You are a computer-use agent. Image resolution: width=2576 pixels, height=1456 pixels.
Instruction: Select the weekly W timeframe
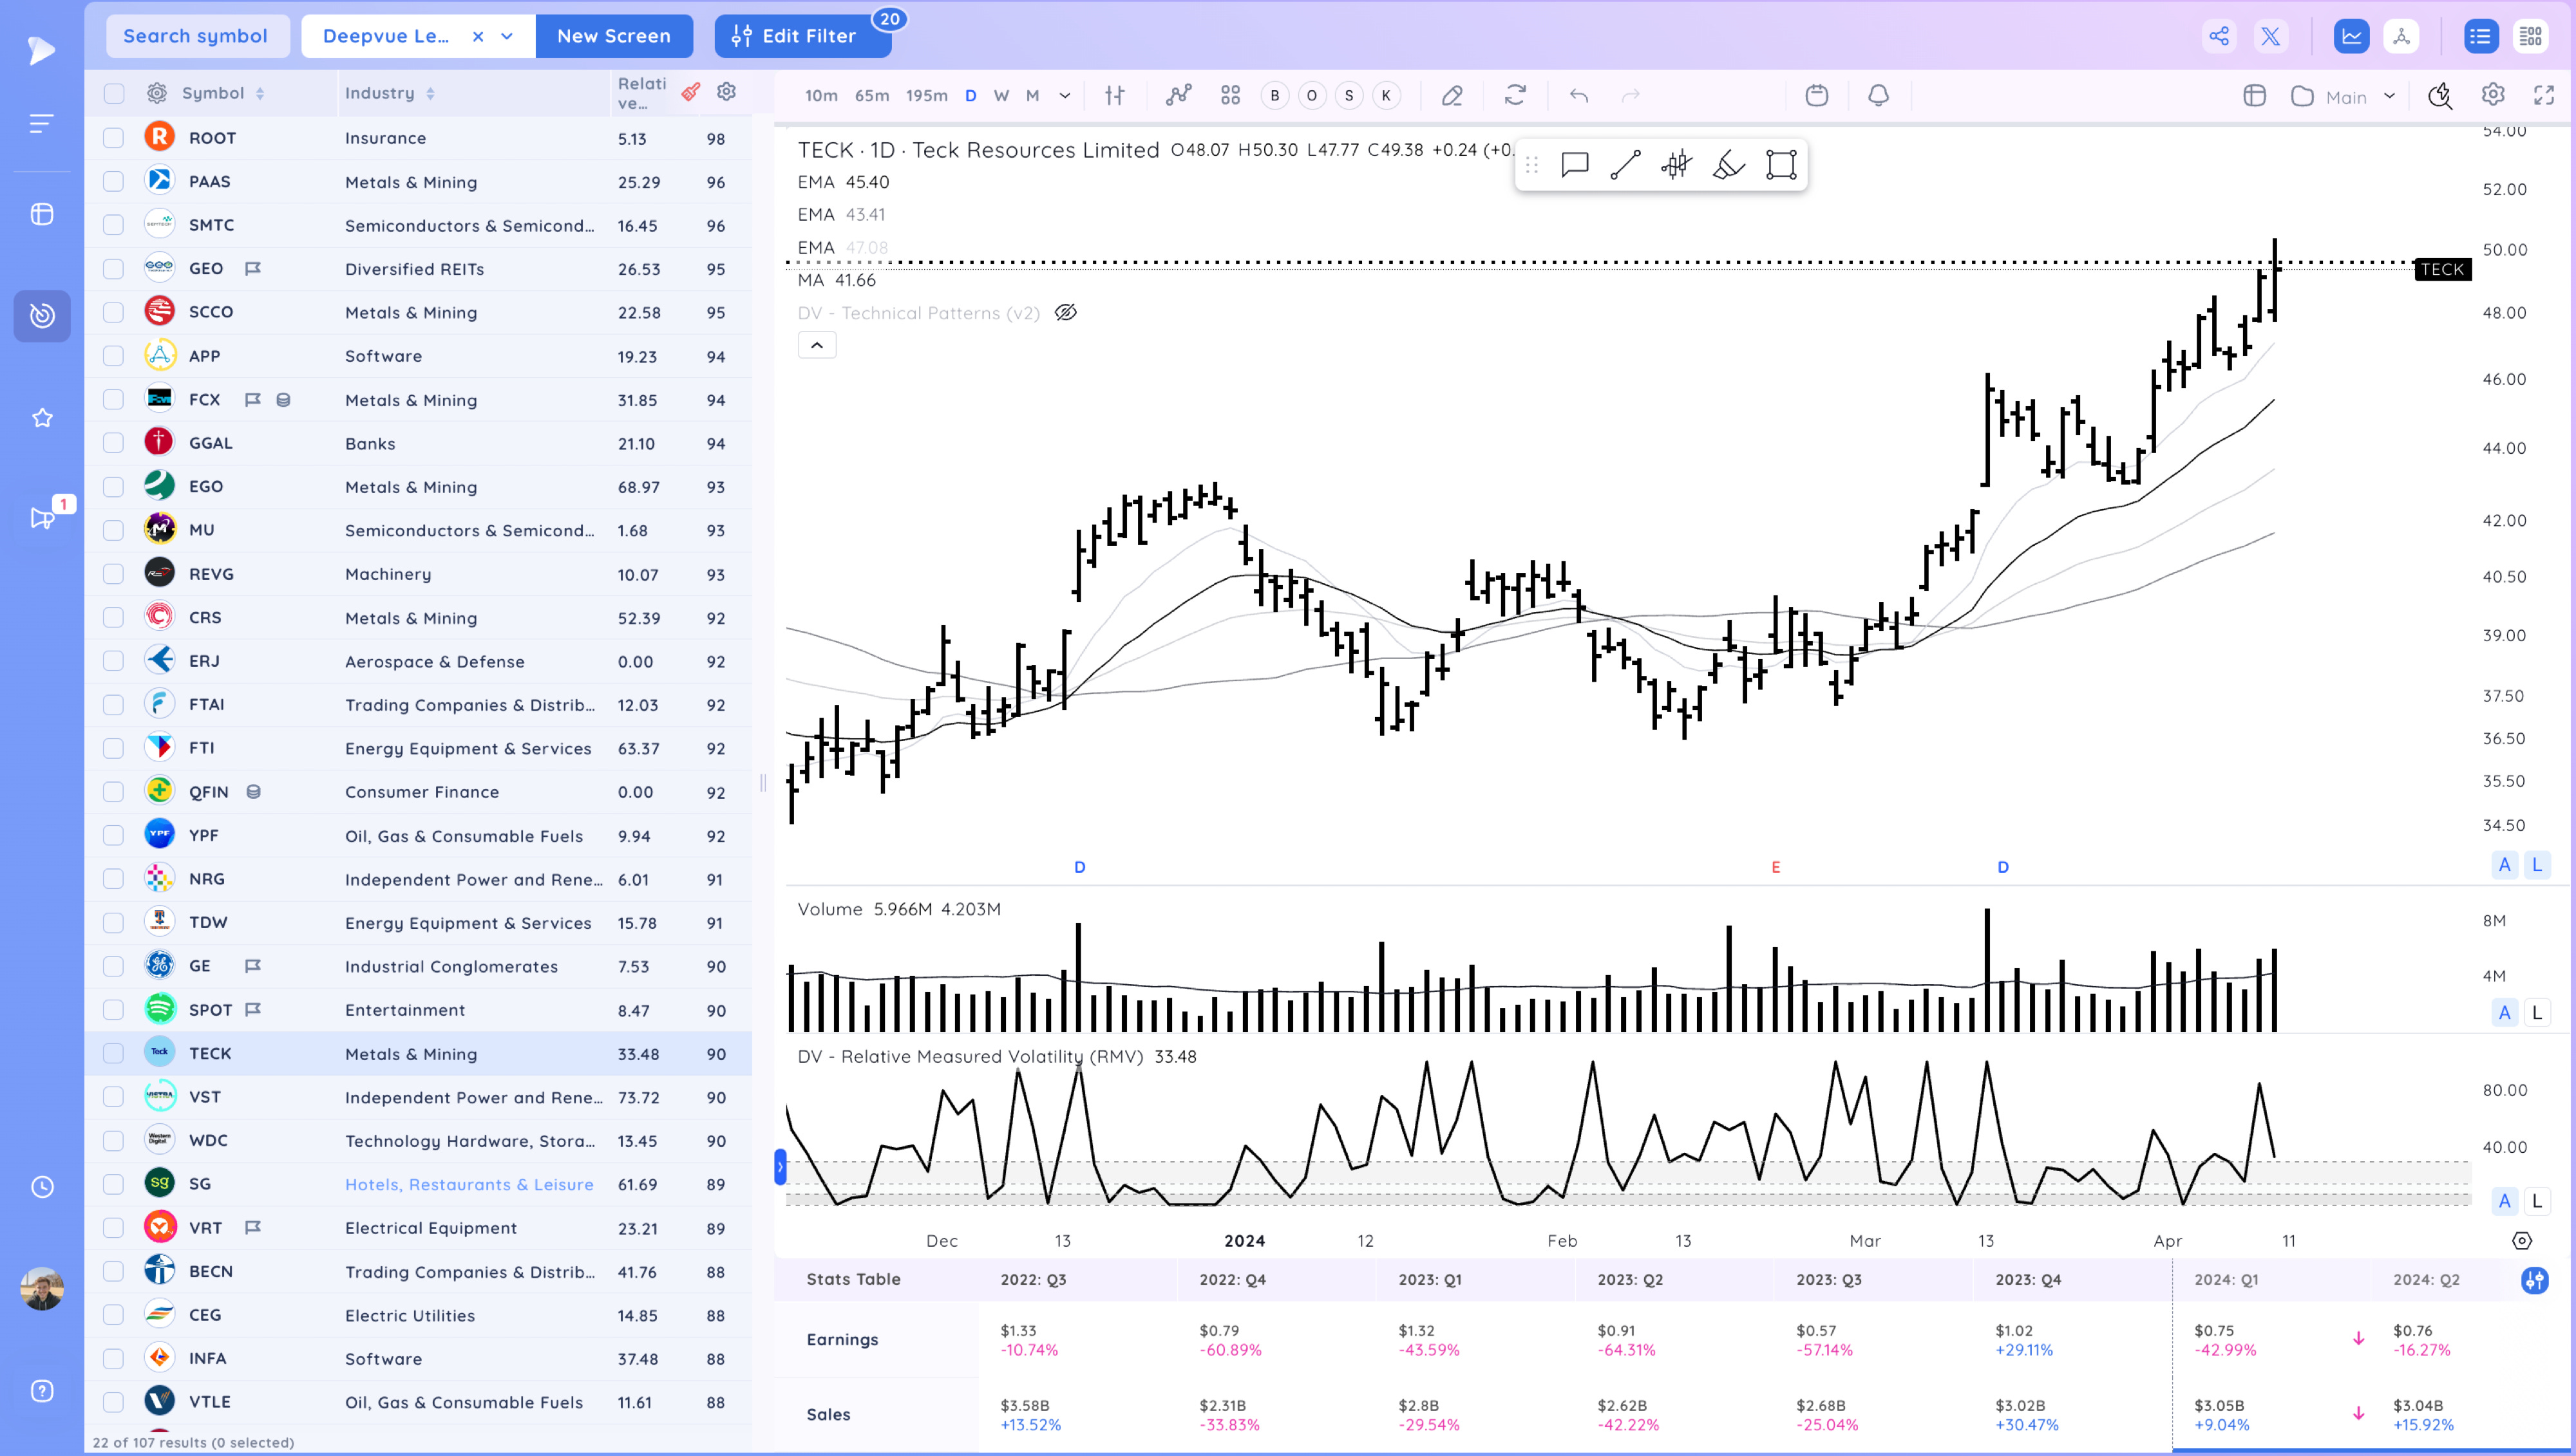[x=1001, y=95]
